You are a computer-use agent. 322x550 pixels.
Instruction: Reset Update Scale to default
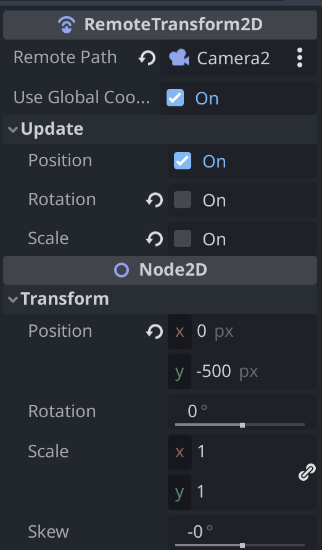[154, 239]
